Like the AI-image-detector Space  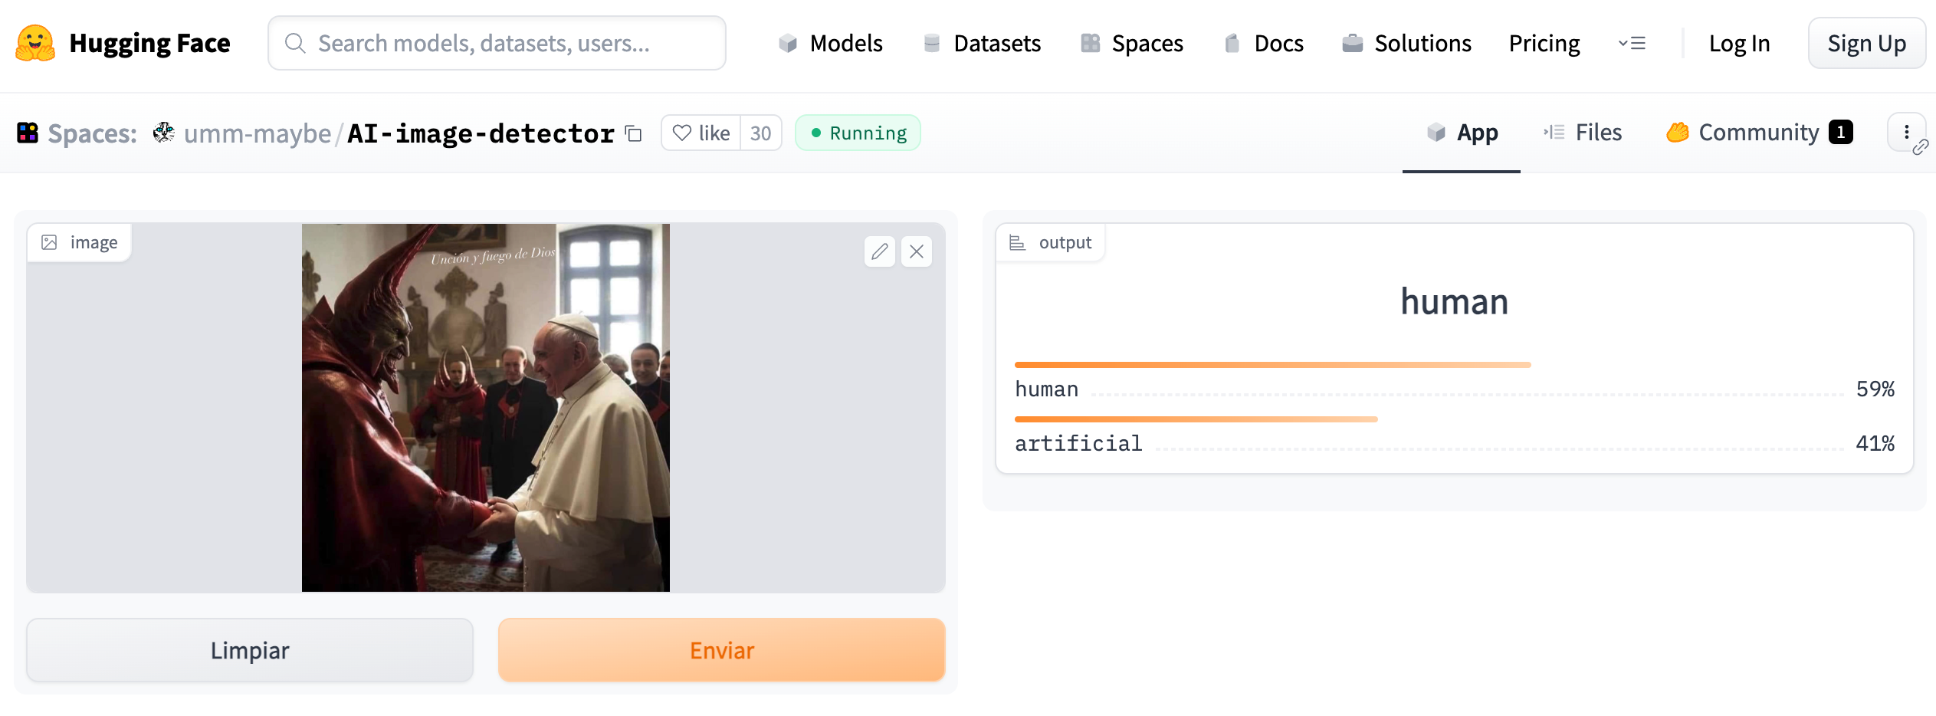[701, 133]
